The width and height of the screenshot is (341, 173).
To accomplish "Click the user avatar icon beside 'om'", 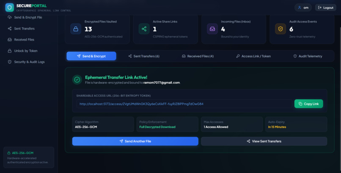I will (300, 8).
